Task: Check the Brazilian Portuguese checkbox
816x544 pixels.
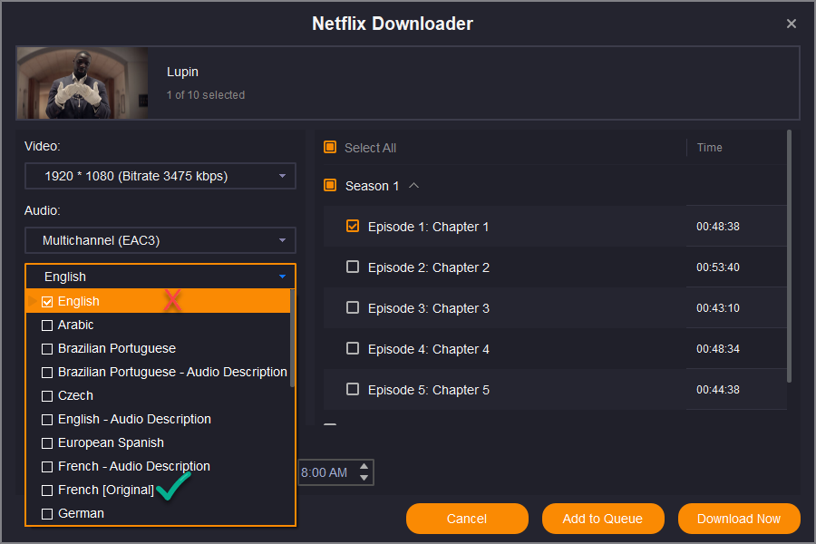Action: [x=47, y=349]
